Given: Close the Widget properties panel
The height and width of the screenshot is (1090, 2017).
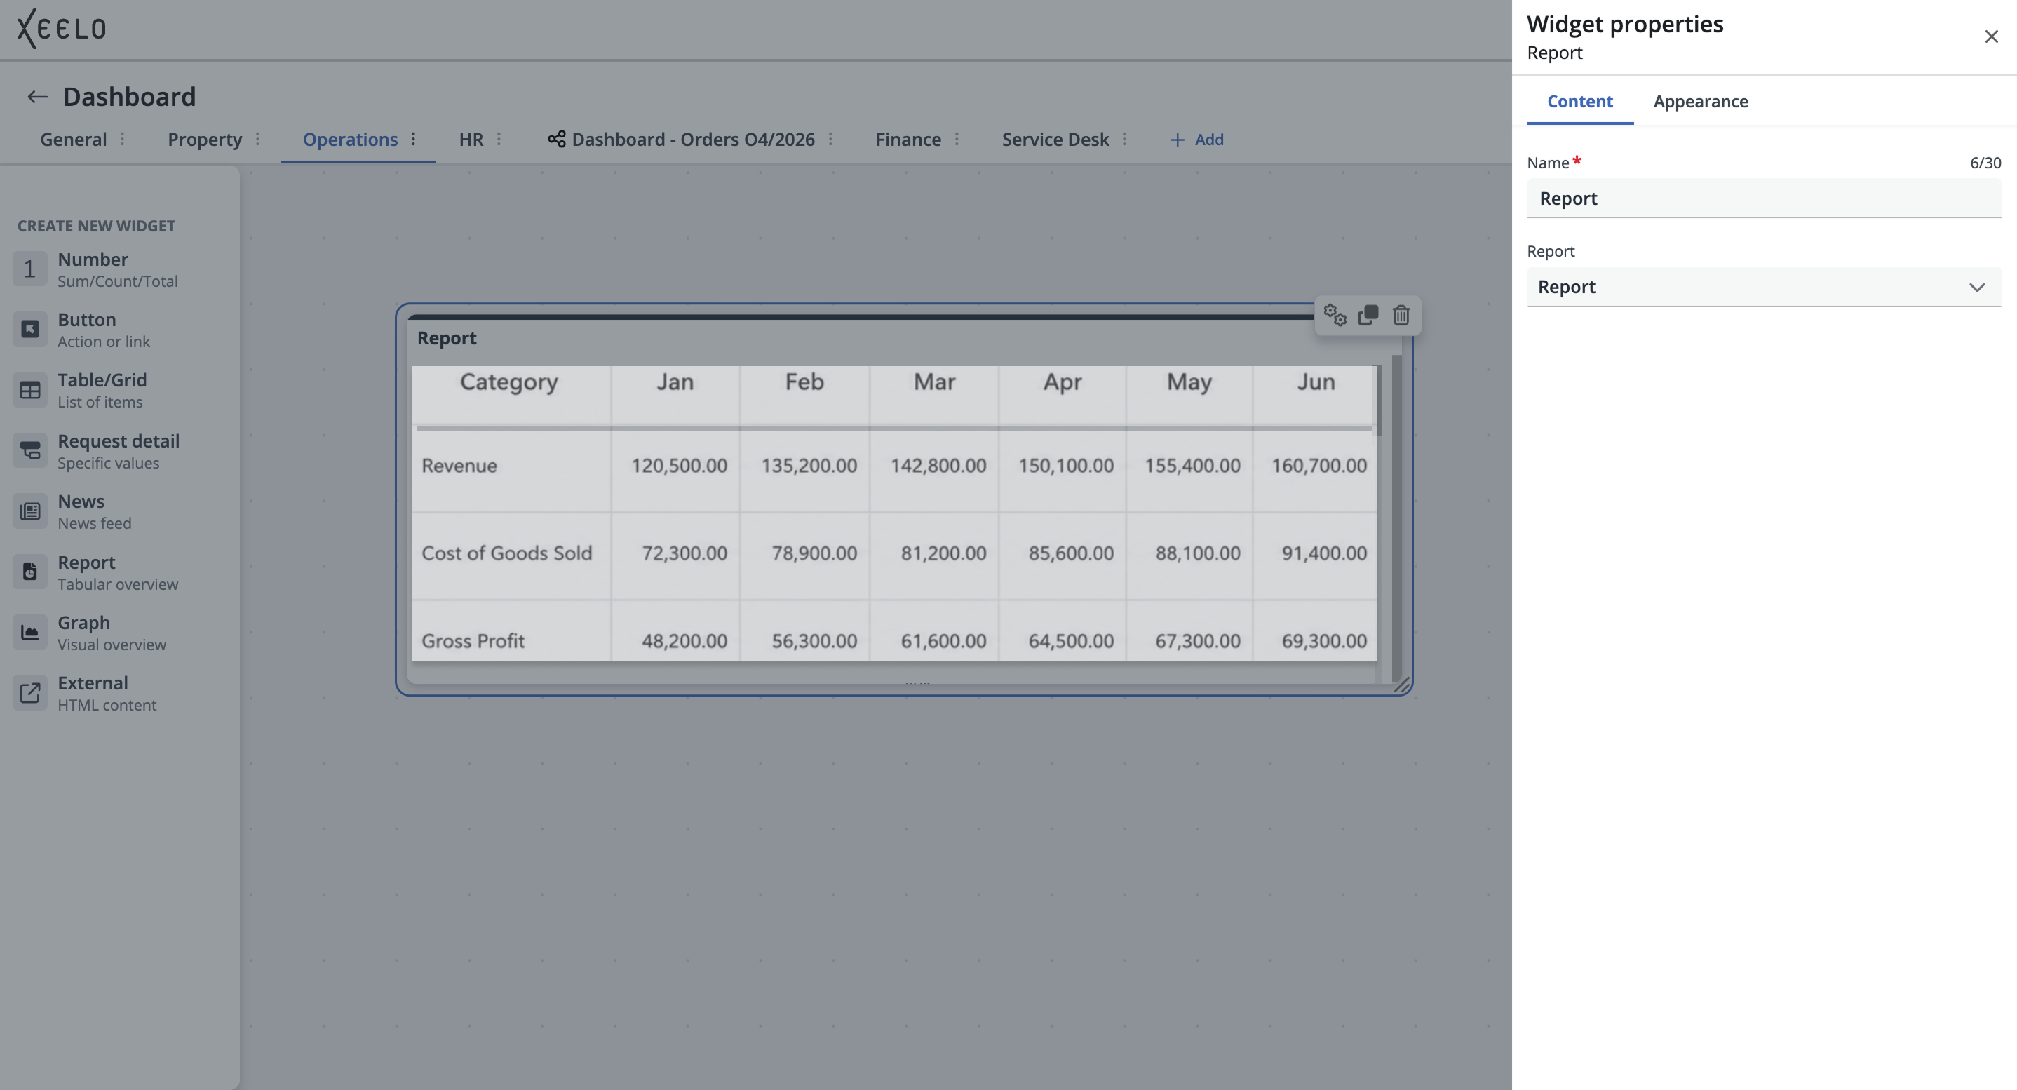Looking at the screenshot, I should coord(1991,36).
